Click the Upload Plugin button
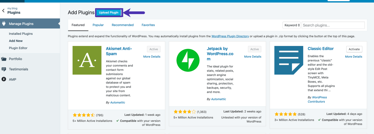This screenshot has height=134, width=374. [109, 12]
